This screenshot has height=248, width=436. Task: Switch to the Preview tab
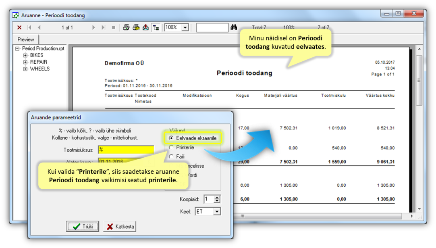(25, 39)
